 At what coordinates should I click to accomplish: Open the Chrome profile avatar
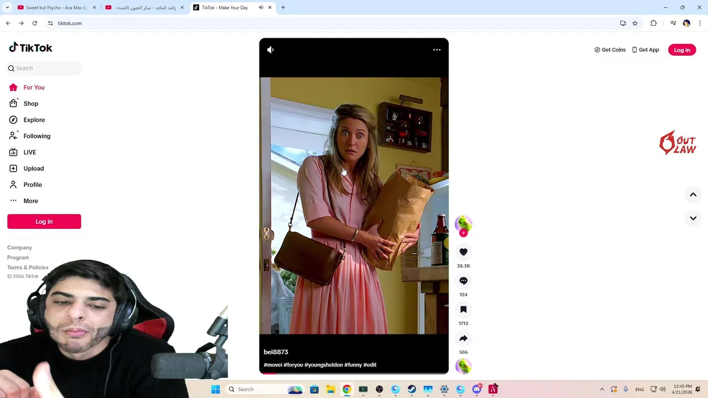coord(686,23)
